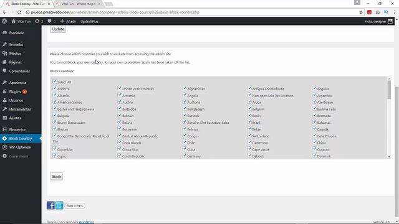The image size is (399, 224).
Task: Click the Rate it 5 stars button
Action: tap(75, 206)
